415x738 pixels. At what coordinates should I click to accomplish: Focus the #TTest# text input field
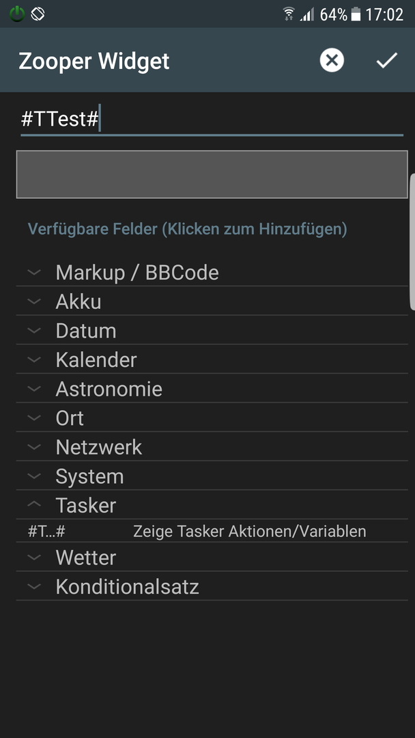click(x=212, y=120)
